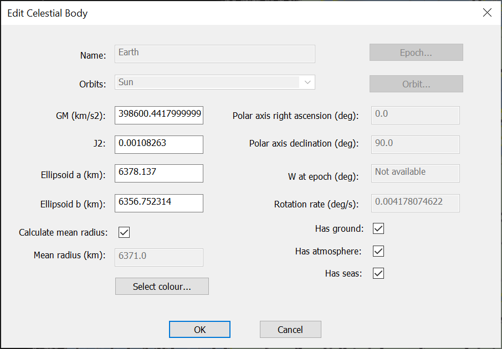Open the Select colour picker
The image size is (502, 349).
(x=162, y=287)
